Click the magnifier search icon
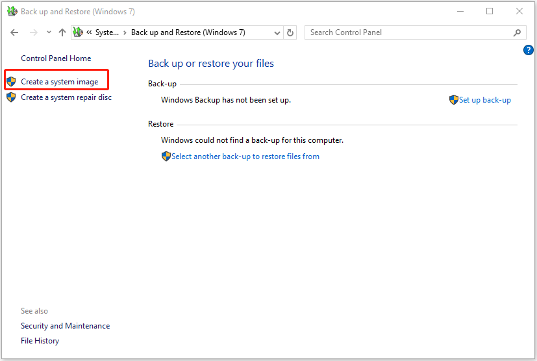537x361 pixels. pos(517,33)
